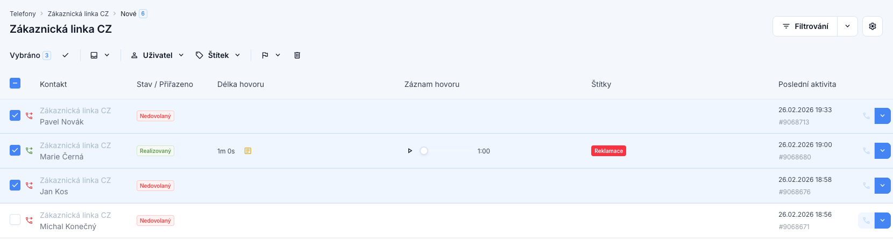Open the Uživatel dropdown
This screenshot has height=242, width=893.
(x=158, y=55)
